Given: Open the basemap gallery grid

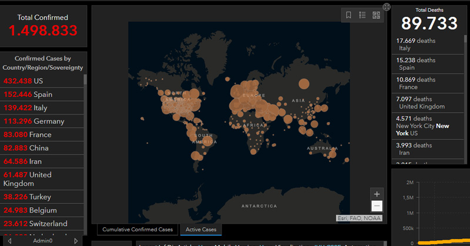Looking at the screenshot, I should 377,15.
